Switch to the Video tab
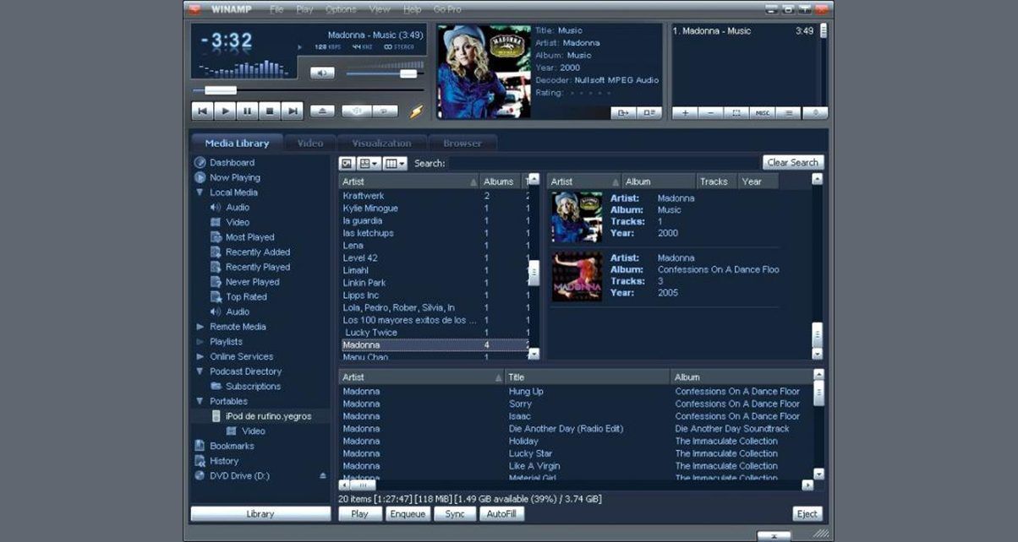This screenshot has height=542, width=1018. (310, 144)
